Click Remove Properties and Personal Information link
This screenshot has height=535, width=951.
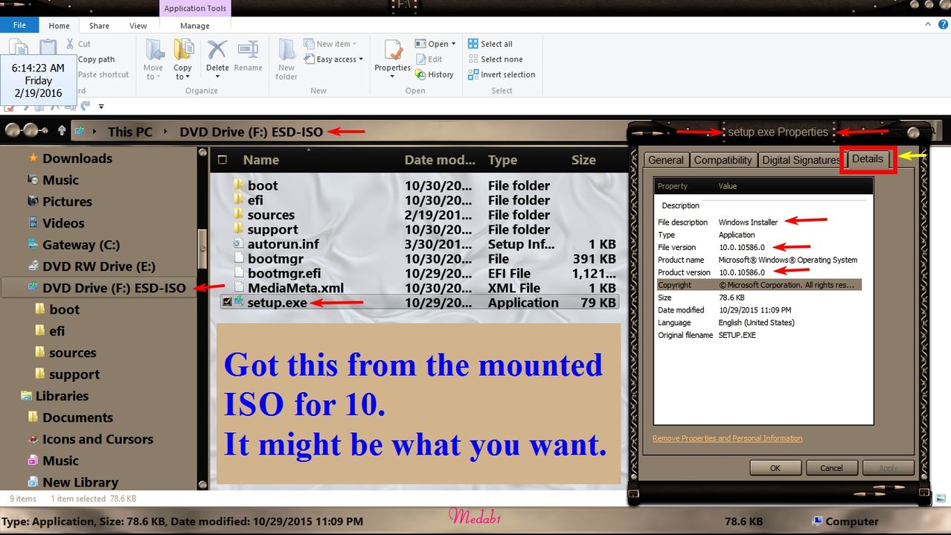727,438
